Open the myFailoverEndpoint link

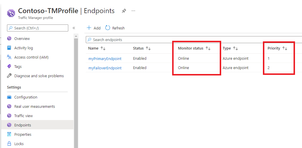pos(105,68)
